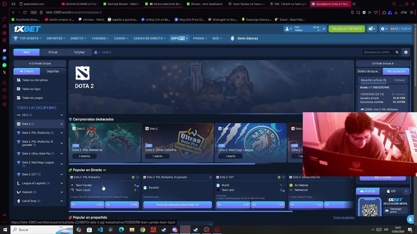Expand Dota 2. PGL Wallachia league
Screen dimensions: 417x234
(x=62, y=133)
